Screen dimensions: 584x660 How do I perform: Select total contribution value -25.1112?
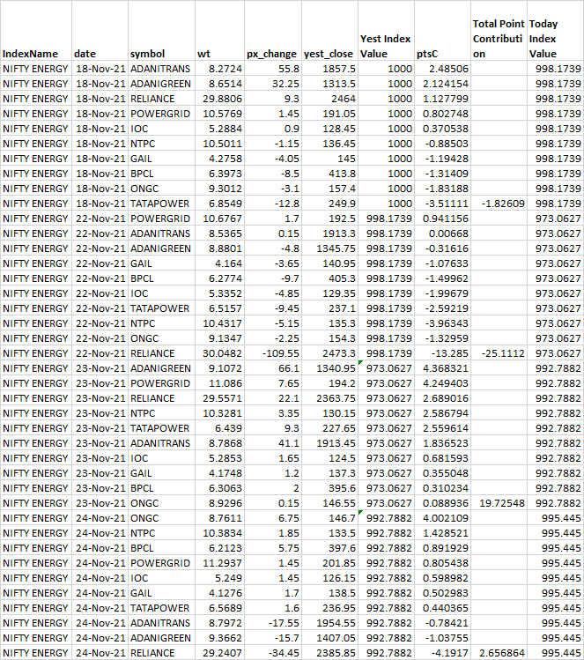503,353
